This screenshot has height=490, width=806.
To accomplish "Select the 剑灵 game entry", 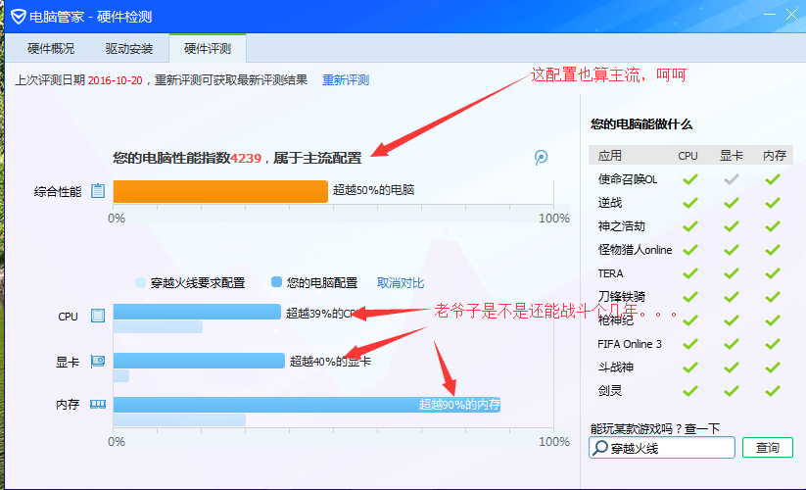I will (x=610, y=391).
